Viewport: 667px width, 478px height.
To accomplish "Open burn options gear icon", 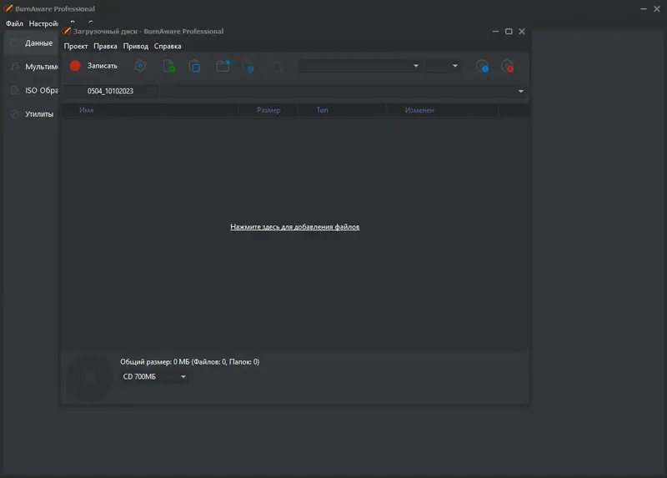I will (x=140, y=66).
